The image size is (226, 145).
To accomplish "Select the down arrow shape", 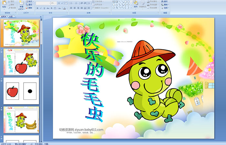I will click(x=128, y=5).
